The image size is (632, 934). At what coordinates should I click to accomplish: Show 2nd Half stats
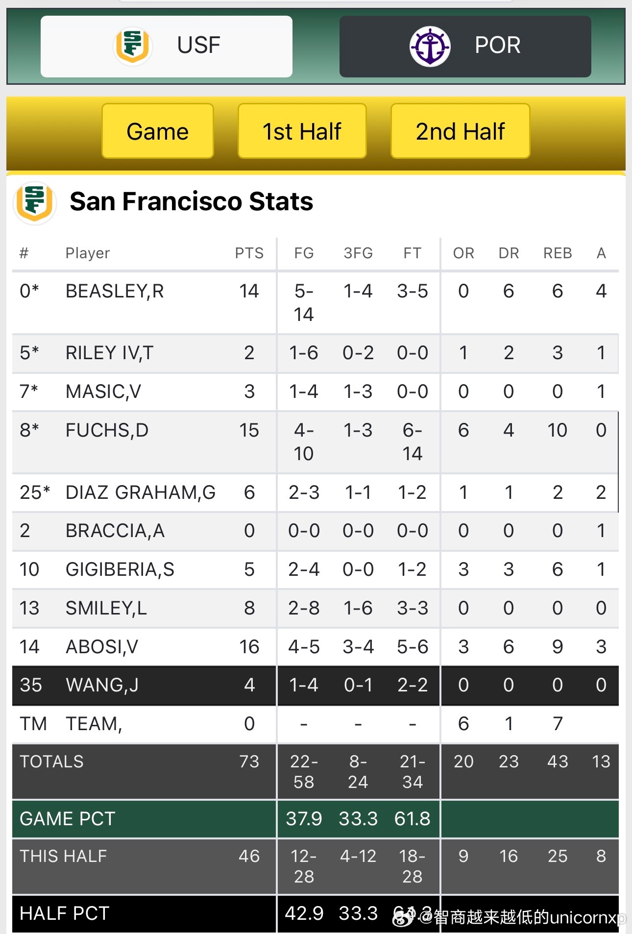tap(460, 131)
